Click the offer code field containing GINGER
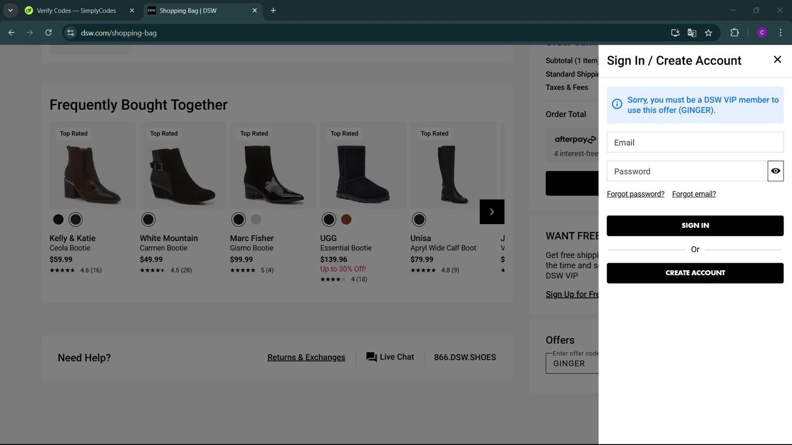792x445 pixels. coord(572,363)
